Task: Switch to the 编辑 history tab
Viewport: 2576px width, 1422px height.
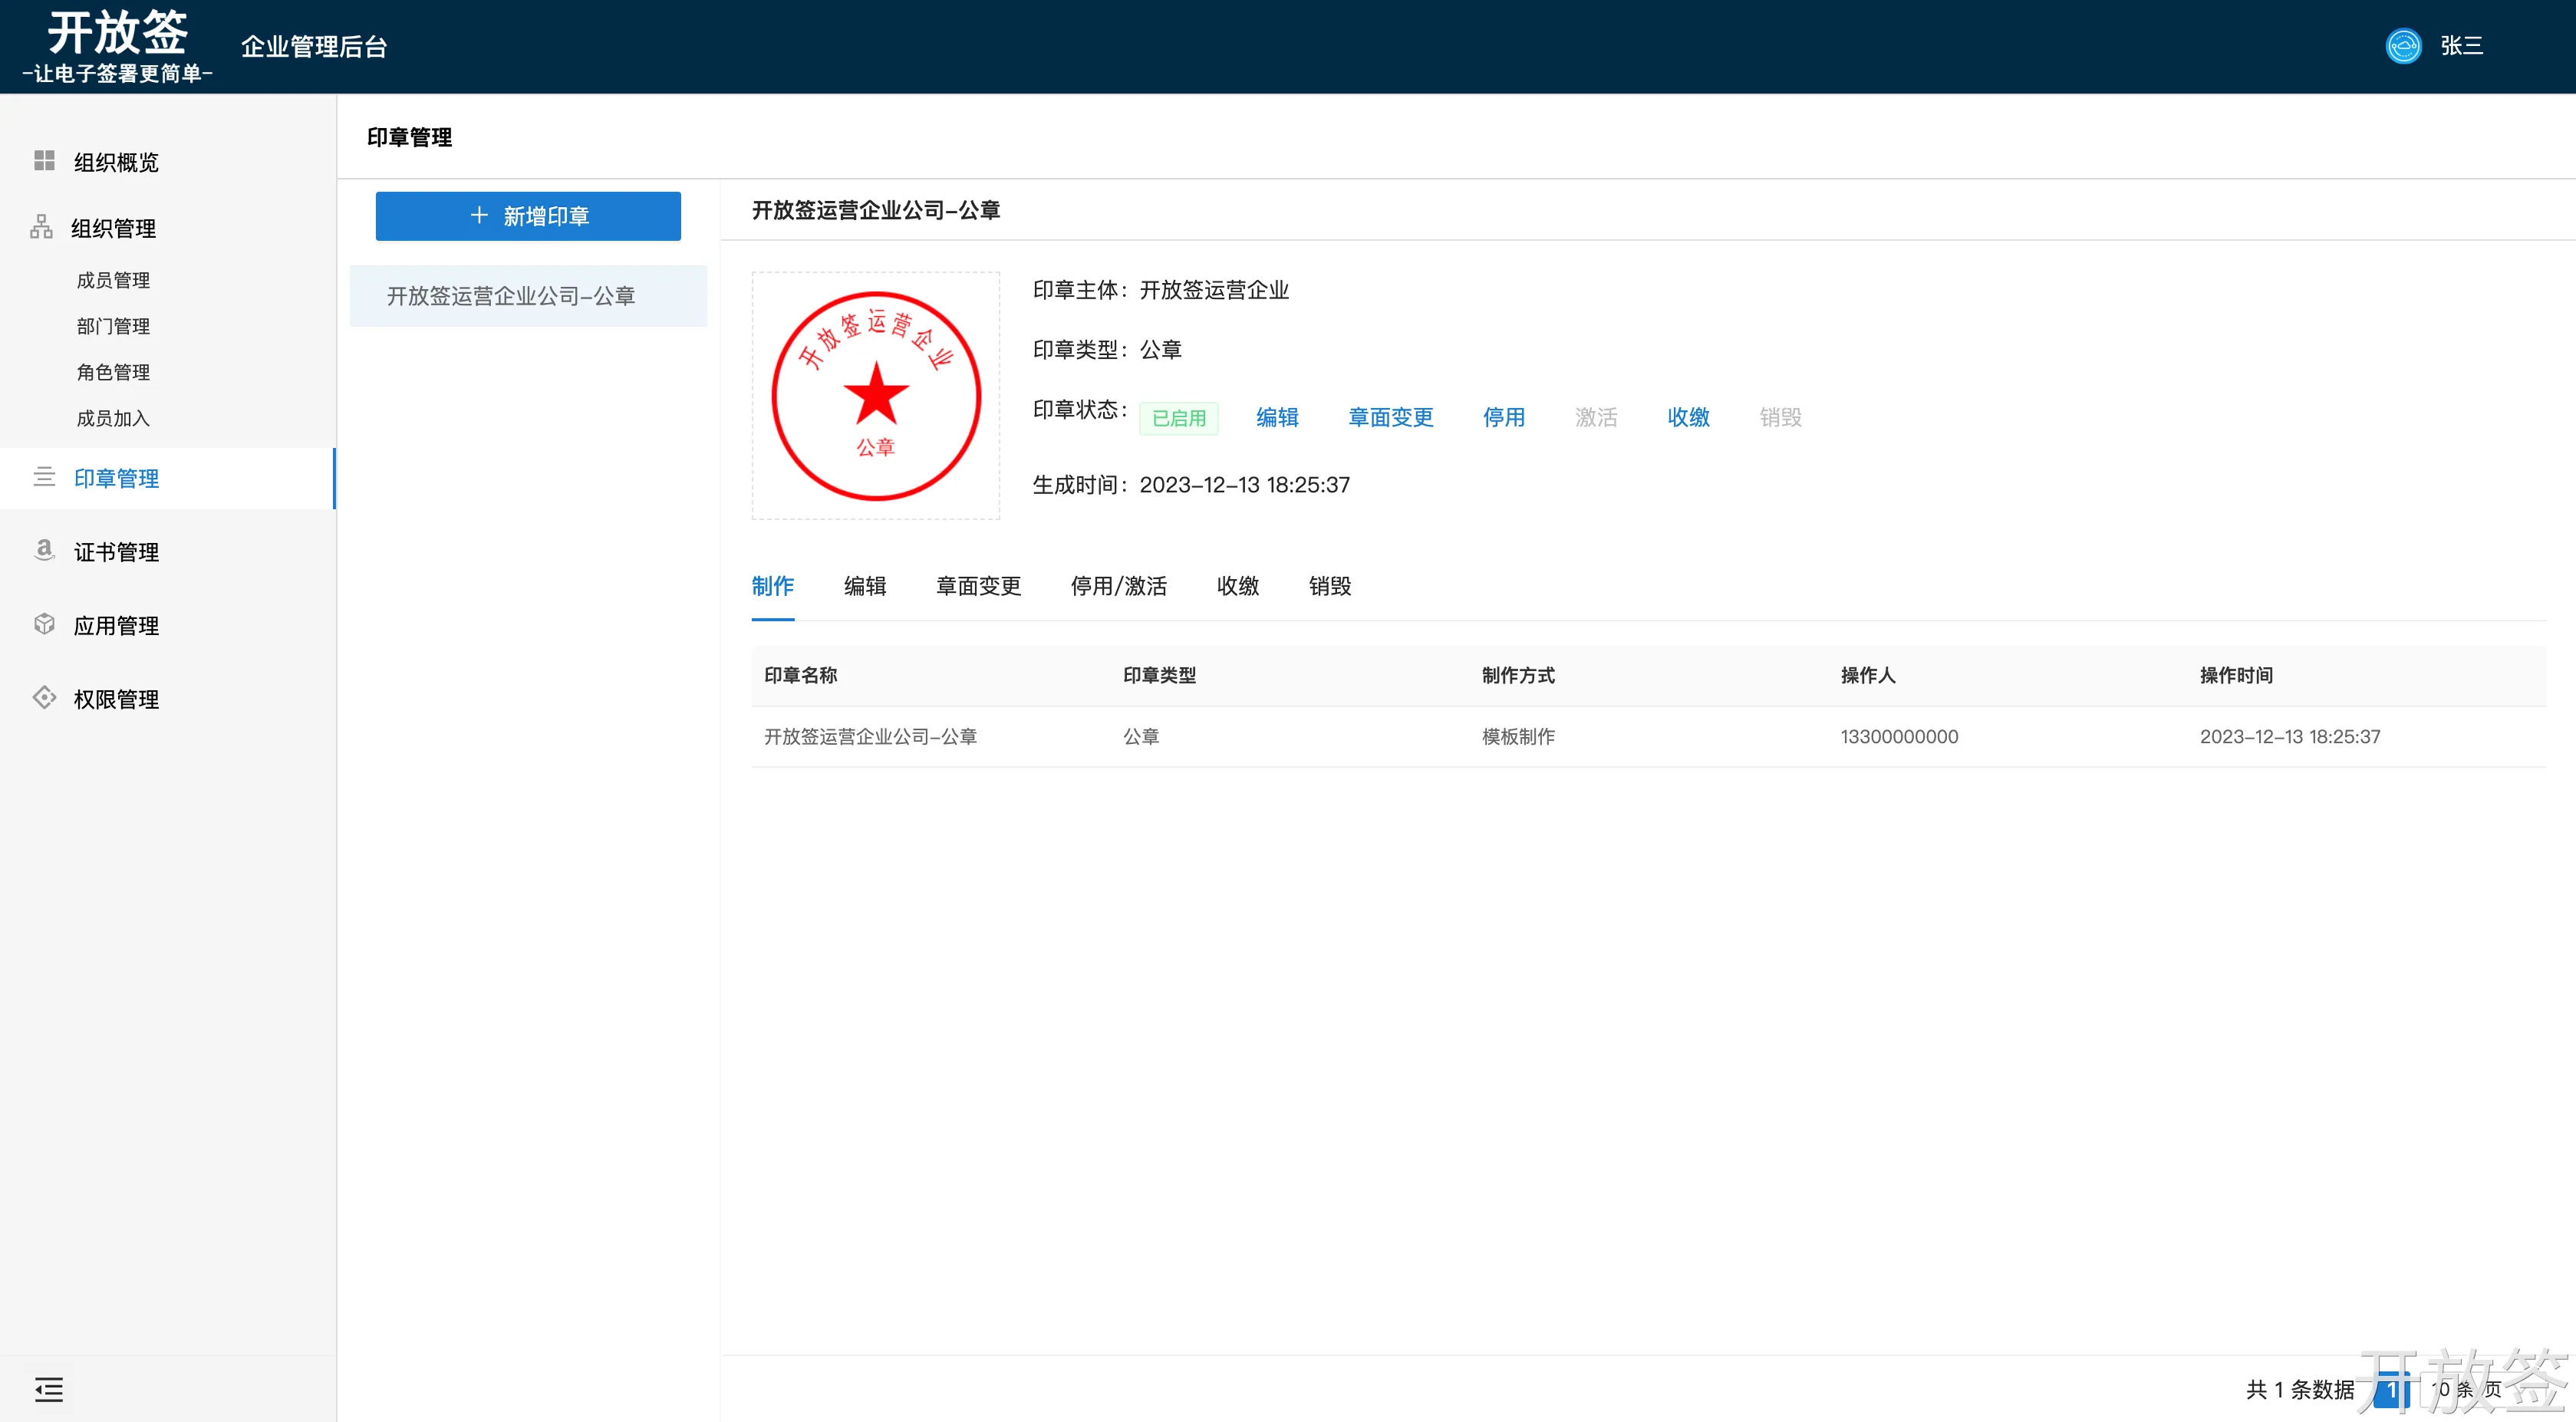Action: (865, 586)
